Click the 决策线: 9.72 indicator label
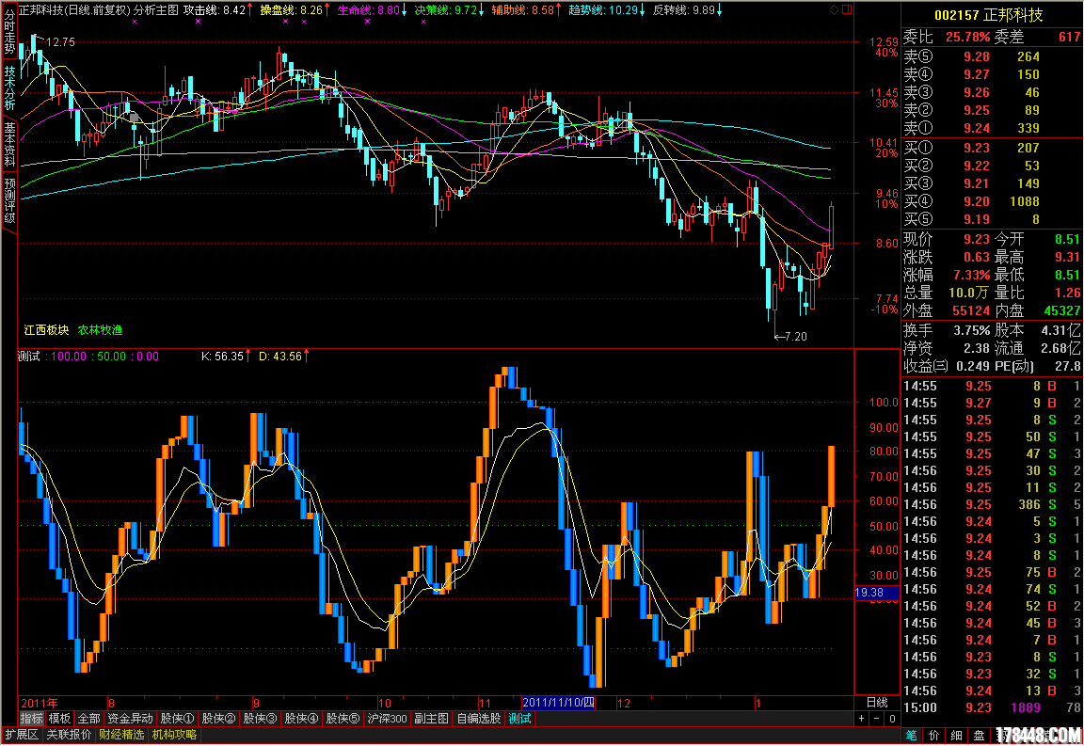This screenshot has width=1084, height=746. click(x=450, y=9)
